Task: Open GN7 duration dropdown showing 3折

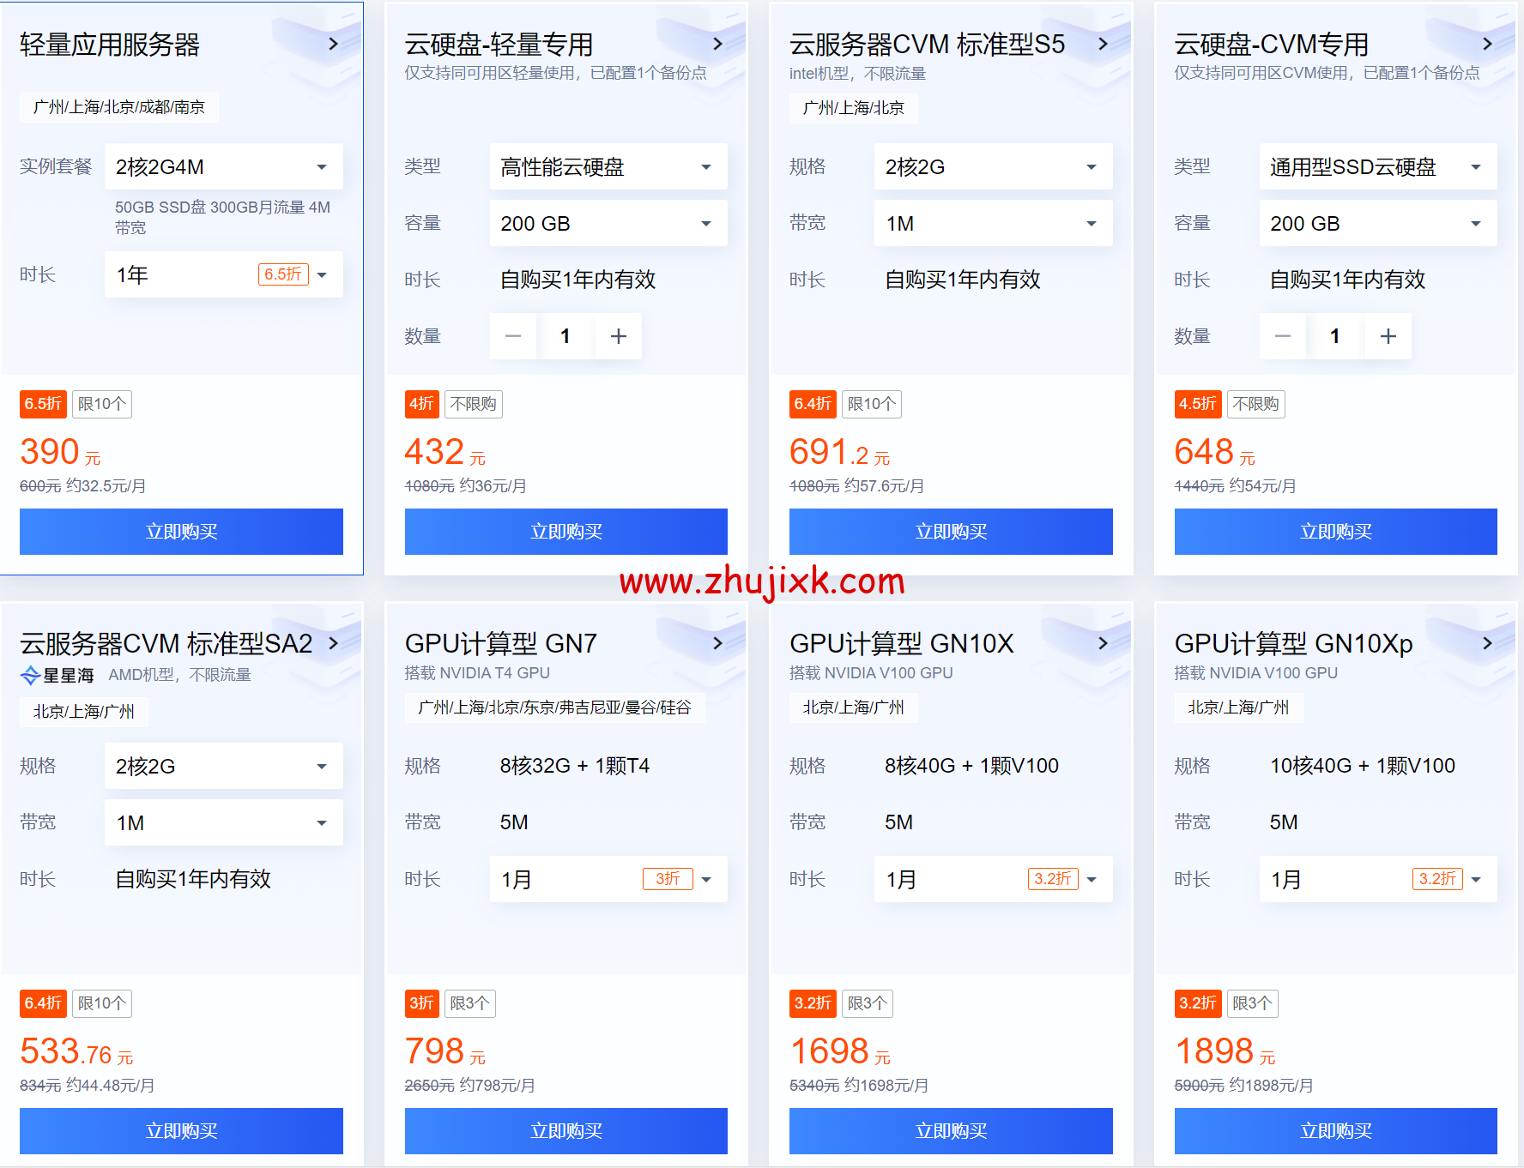Action: (x=608, y=878)
